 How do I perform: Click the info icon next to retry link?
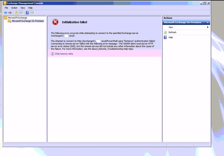tap(52, 54)
